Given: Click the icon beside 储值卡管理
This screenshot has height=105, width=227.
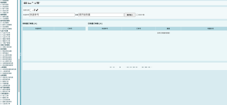Looking at the screenshot, I should [1, 39].
